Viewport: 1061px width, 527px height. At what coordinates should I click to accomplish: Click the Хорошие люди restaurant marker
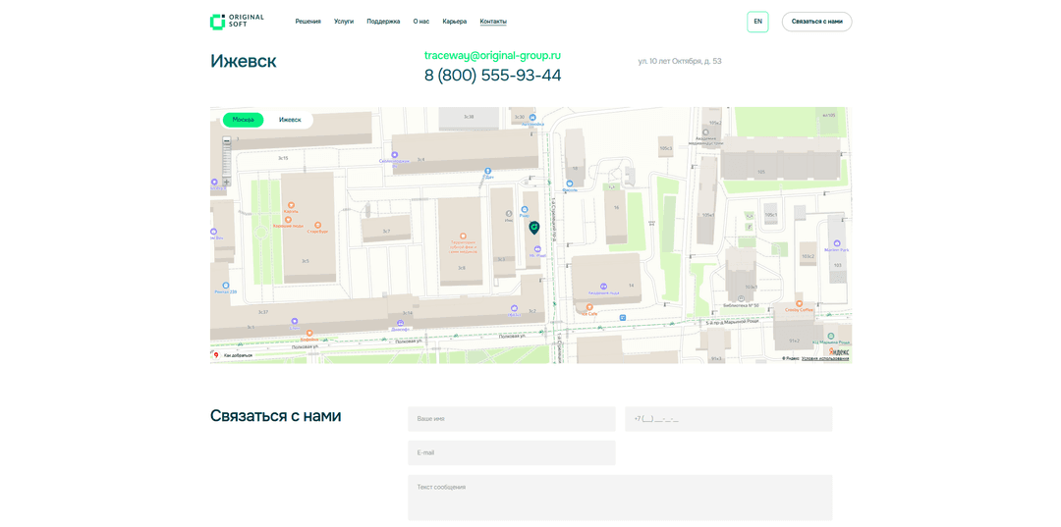(288, 220)
